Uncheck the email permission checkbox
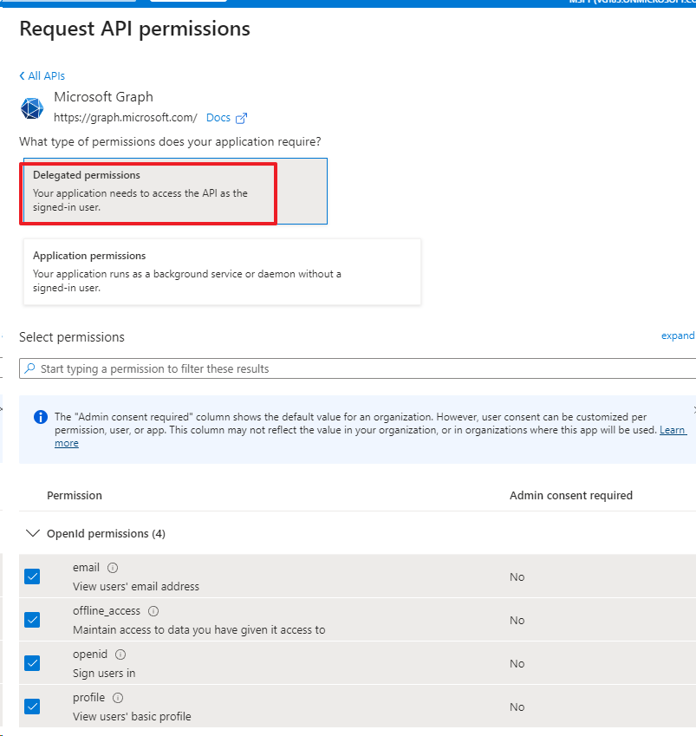The width and height of the screenshot is (696, 736). click(x=32, y=576)
